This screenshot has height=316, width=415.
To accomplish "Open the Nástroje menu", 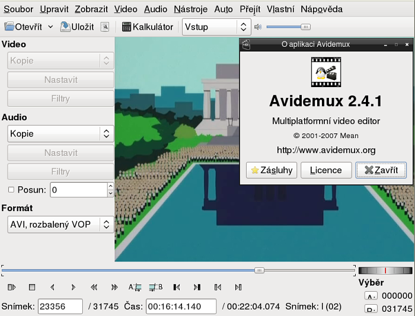I will (190, 9).
